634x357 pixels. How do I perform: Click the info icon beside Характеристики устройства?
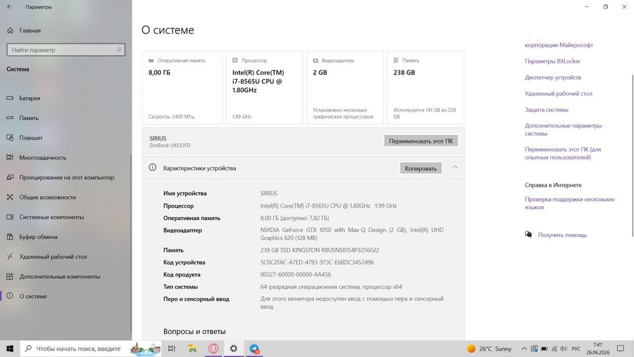[x=152, y=167]
